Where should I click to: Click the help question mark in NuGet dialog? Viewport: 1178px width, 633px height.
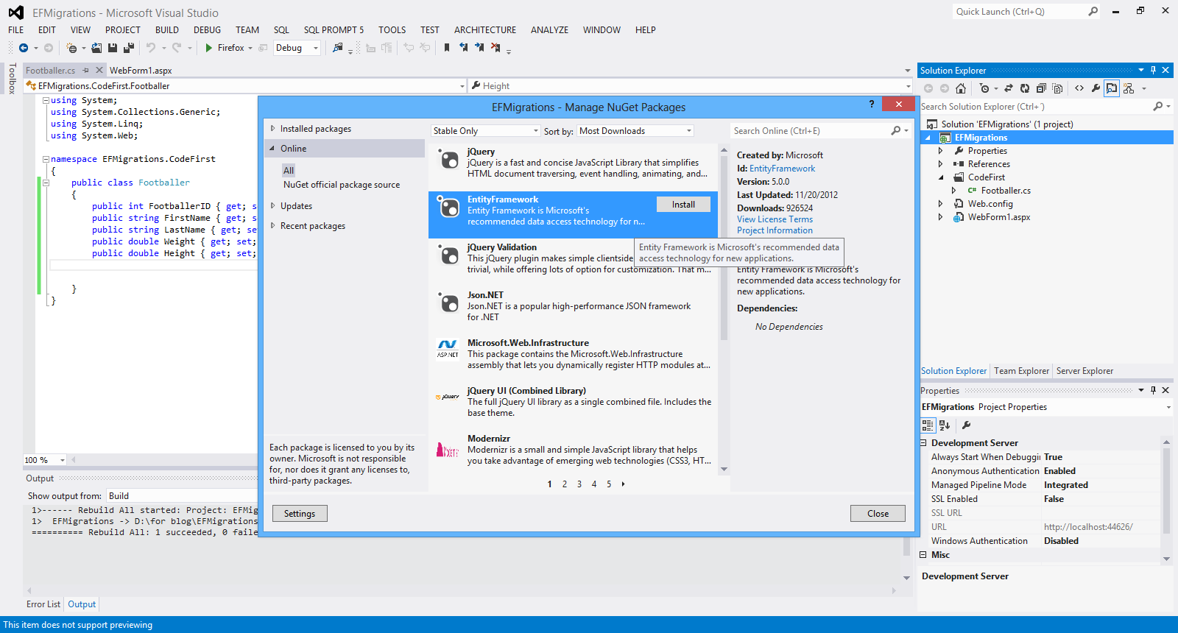click(872, 105)
